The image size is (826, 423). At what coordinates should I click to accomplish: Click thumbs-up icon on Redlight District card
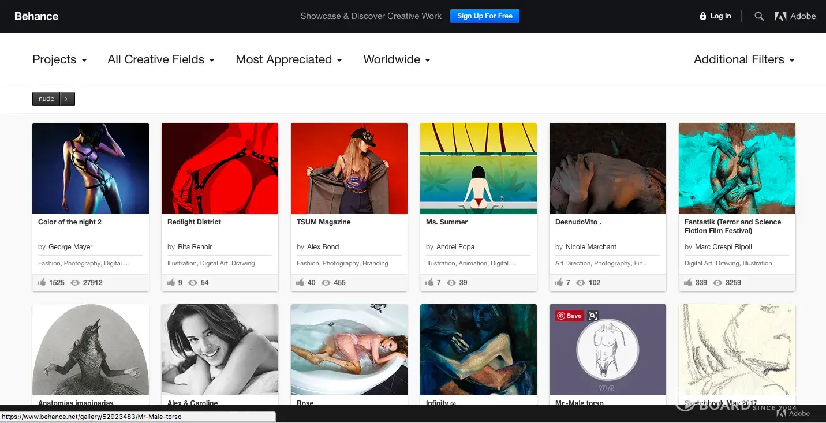click(171, 283)
